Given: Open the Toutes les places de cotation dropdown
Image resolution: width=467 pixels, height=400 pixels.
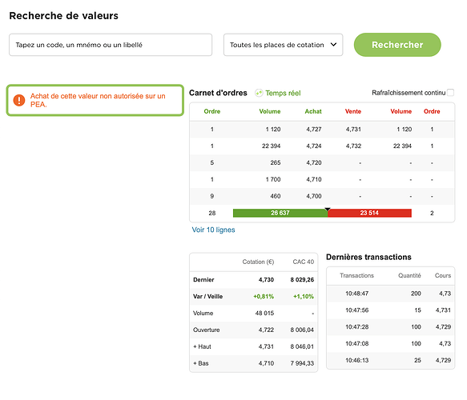Looking at the screenshot, I should click(284, 45).
